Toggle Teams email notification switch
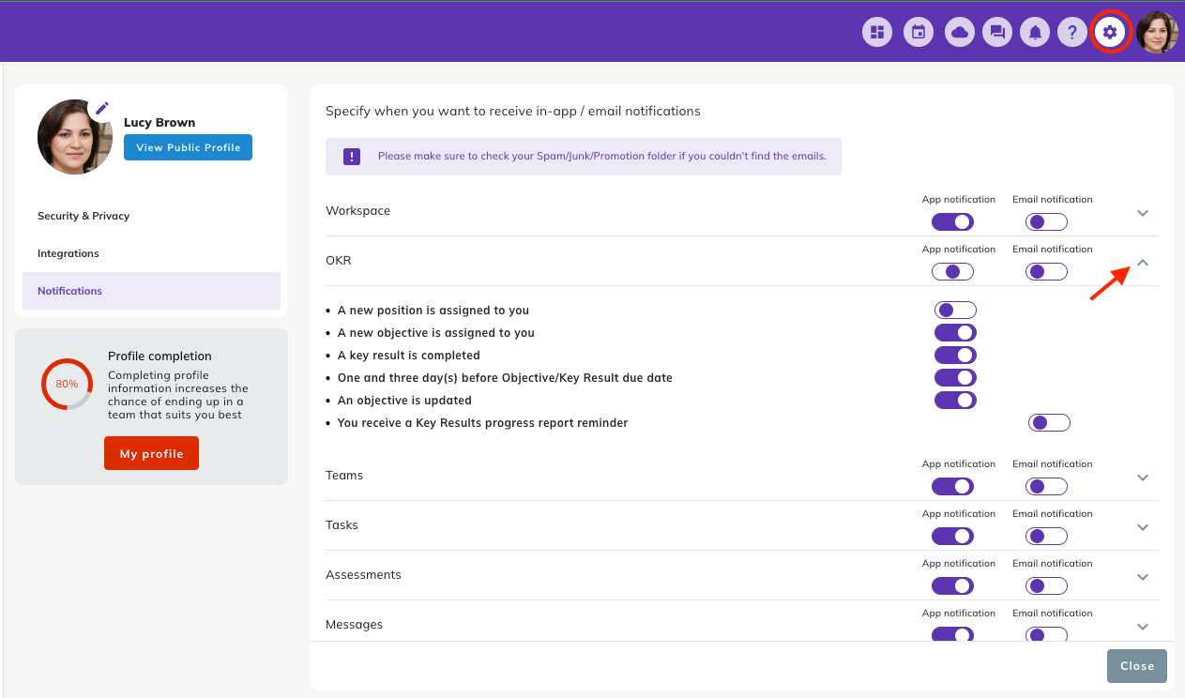This screenshot has height=698, width=1185. pos(1046,487)
